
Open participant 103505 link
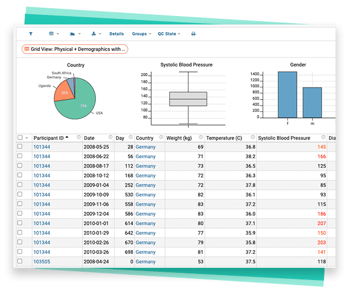(x=42, y=261)
